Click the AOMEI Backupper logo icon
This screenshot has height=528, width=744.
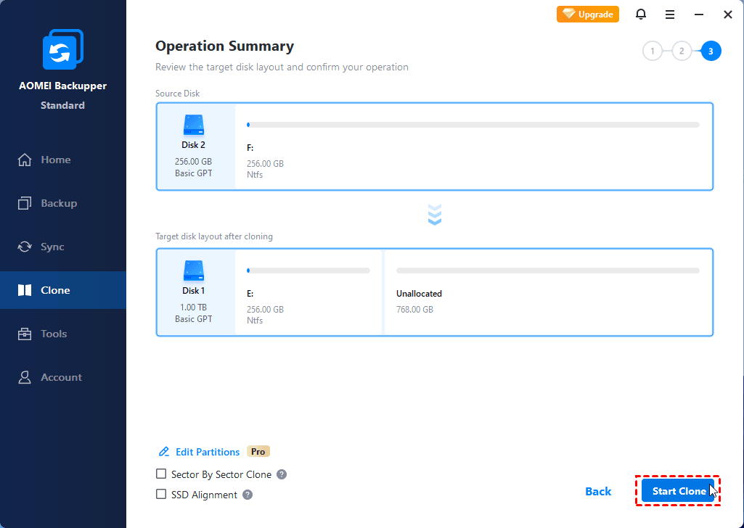pyautogui.click(x=63, y=49)
